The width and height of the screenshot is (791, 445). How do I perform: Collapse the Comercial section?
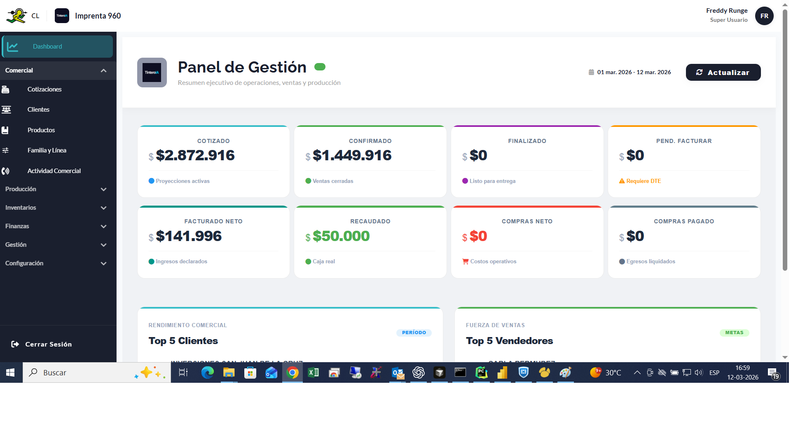click(x=103, y=70)
